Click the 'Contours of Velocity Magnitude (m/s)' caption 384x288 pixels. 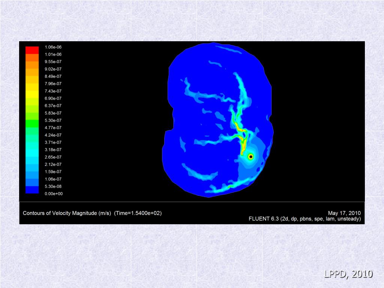click(67, 213)
